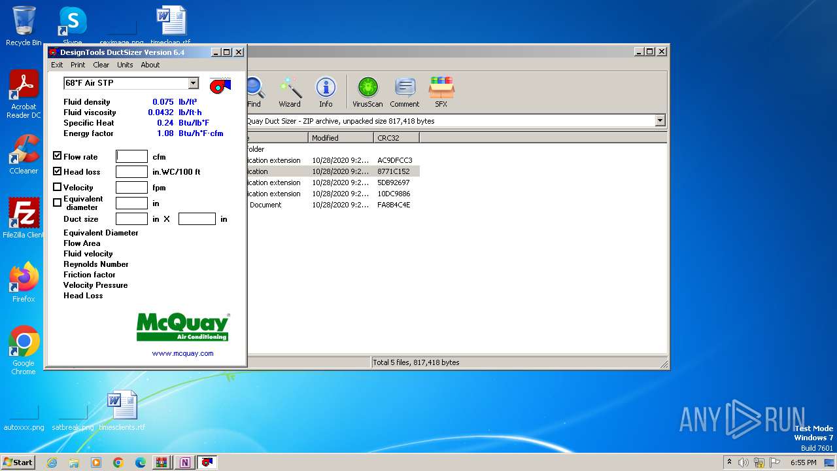Click the Head loss input field
The width and height of the screenshot is (837, 471).
131,172
